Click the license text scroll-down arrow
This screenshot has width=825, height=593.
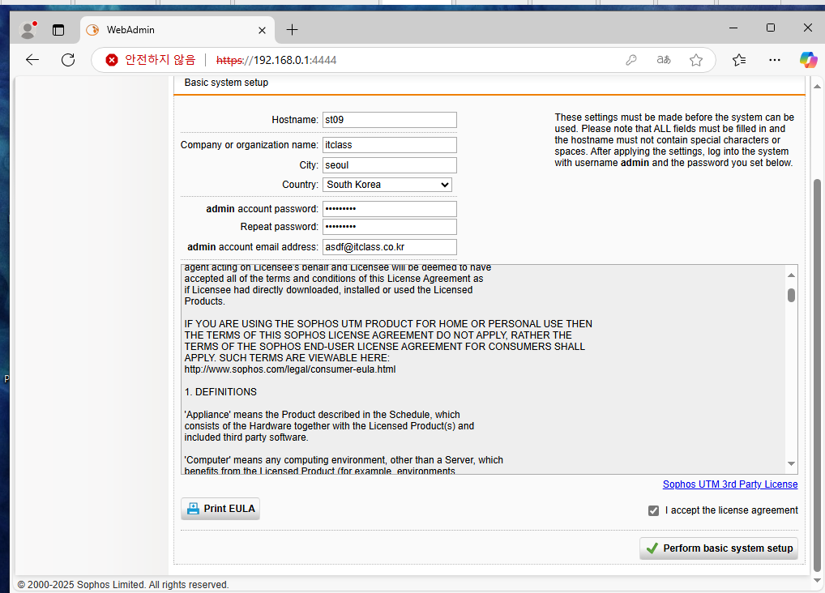point(791,463)
